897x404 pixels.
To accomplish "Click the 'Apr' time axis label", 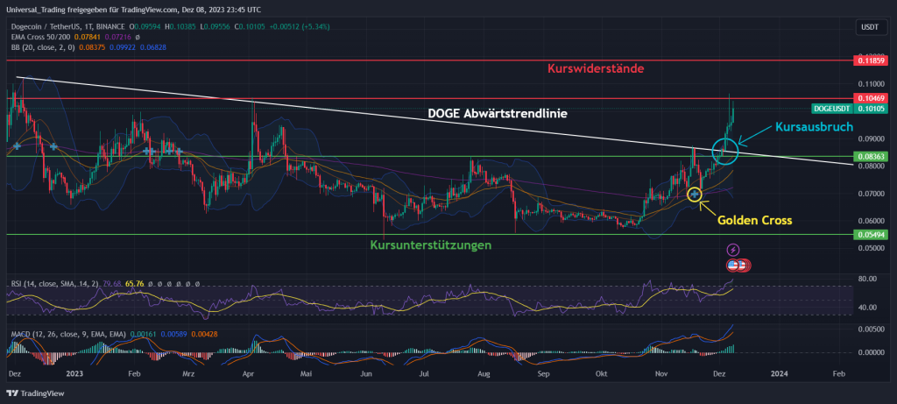I will (x=248, y=373).
